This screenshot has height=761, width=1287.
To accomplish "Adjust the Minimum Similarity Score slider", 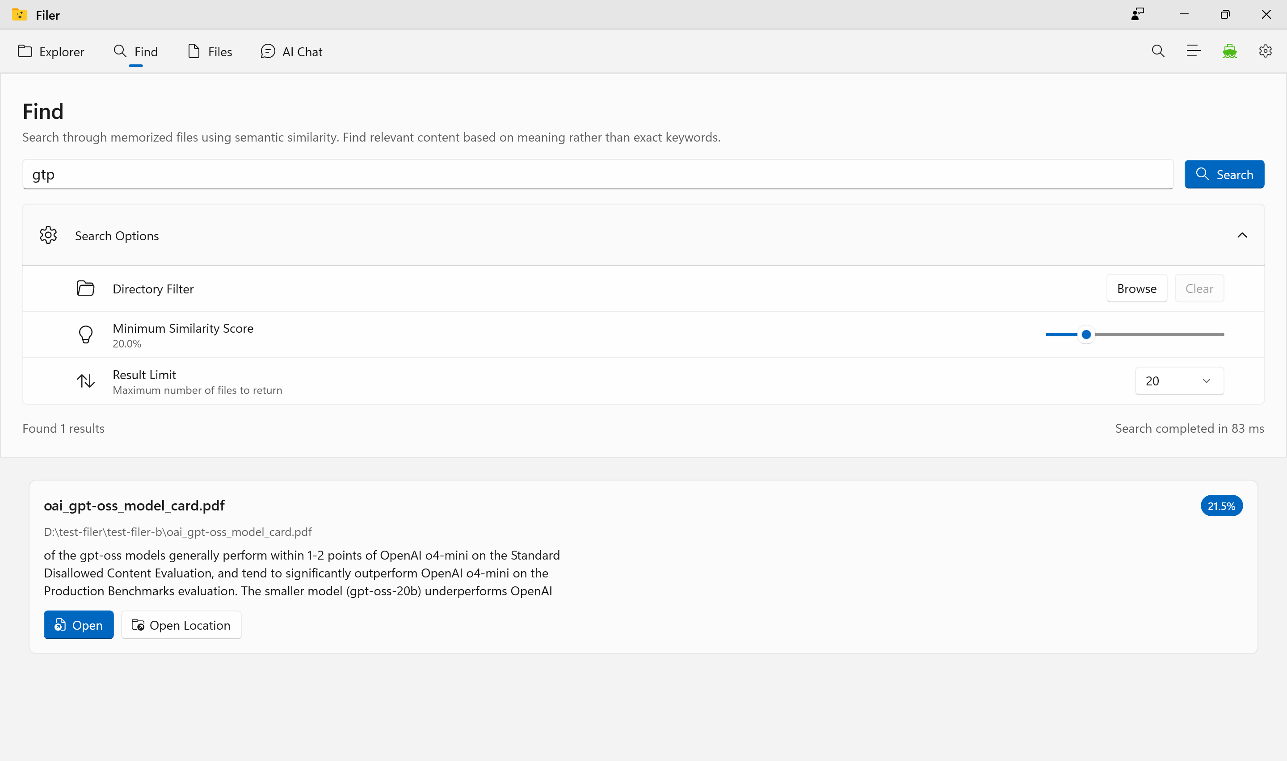I will click(1086, 334).
